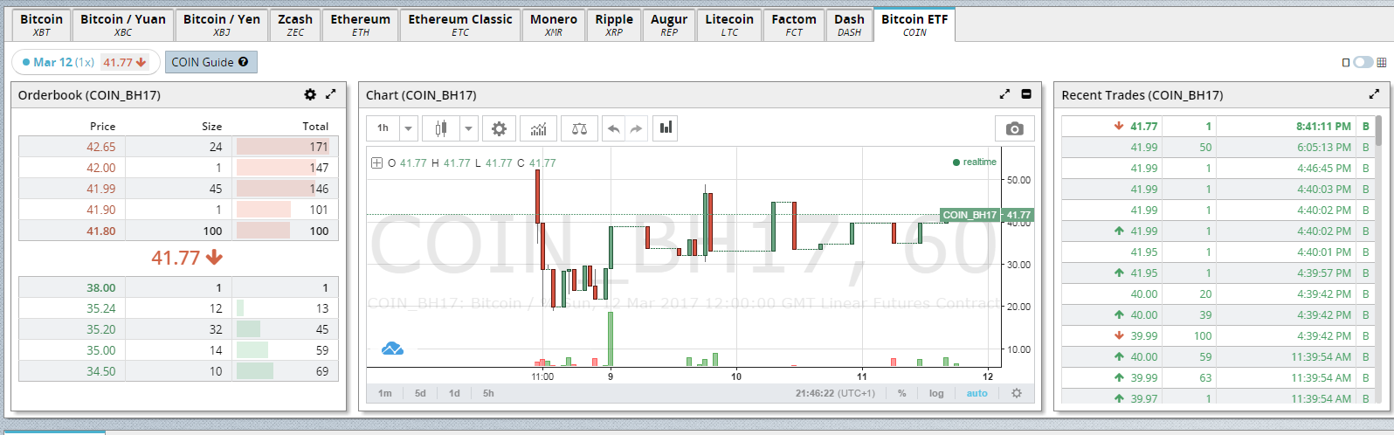Switch to the Bitcoin / Yen tab
This screenshot has width=1394, height=435.
[222, 25]
